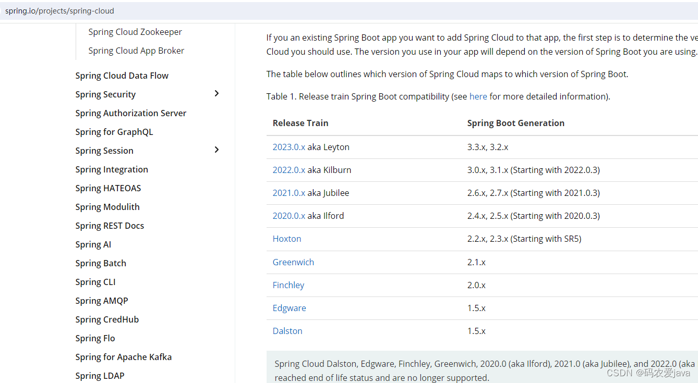The height and width of the screenshot is (383, 698).
Task: Open the 2021.0.x release train link
Action: coord(289,193)
